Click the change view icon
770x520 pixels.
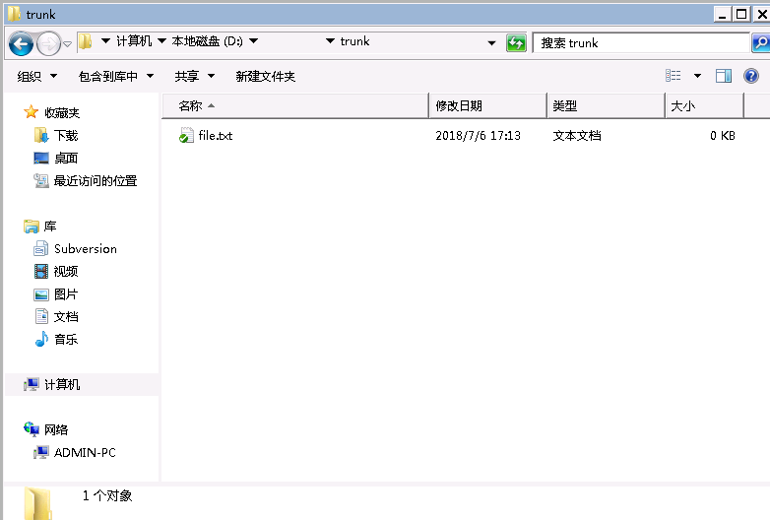pos(674,76)
